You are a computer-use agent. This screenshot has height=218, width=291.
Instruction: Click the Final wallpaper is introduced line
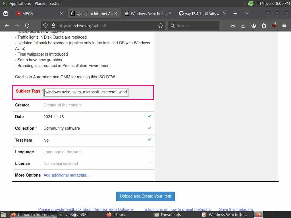coord(41,54)
